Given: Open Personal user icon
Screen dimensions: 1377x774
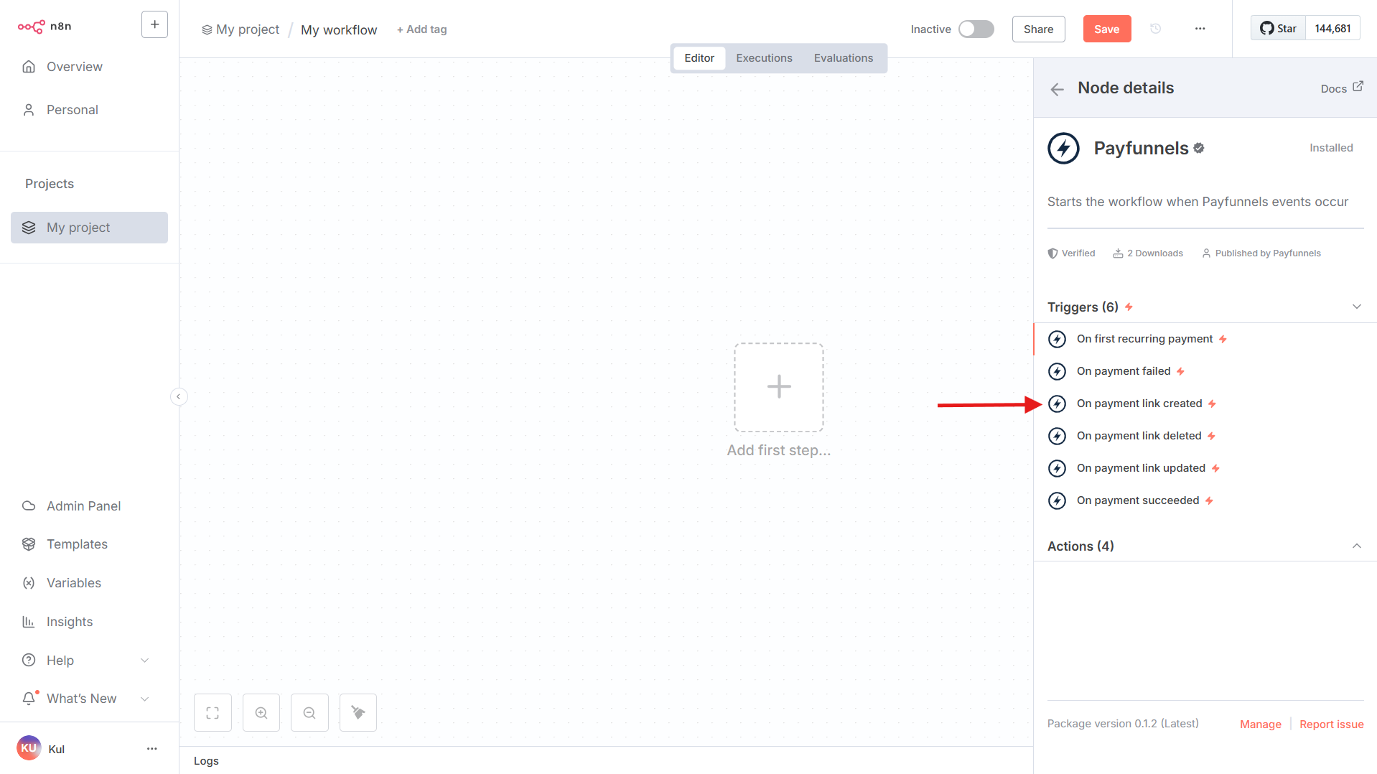Looking at the screenshot, I should [x=29, y=110].
